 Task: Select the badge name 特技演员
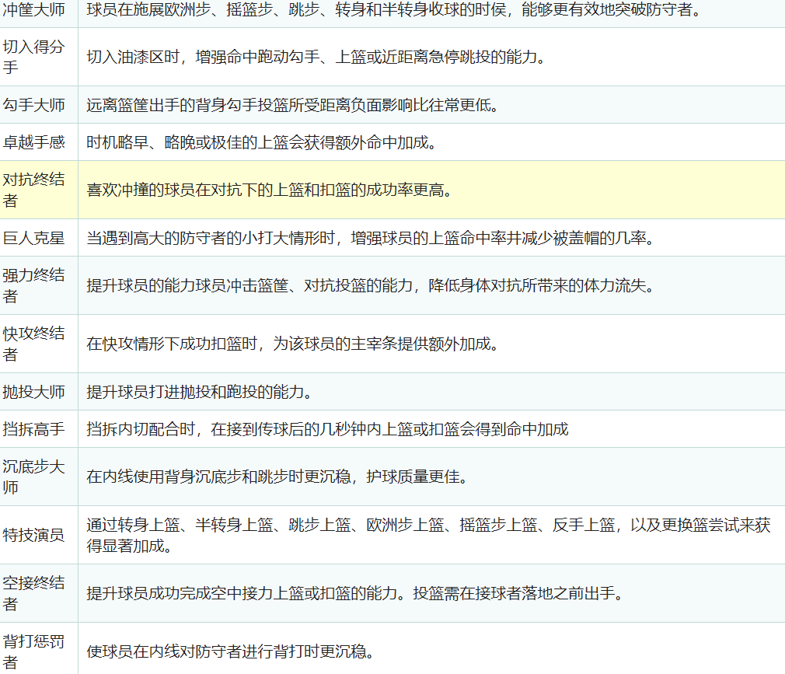(33, 535)
